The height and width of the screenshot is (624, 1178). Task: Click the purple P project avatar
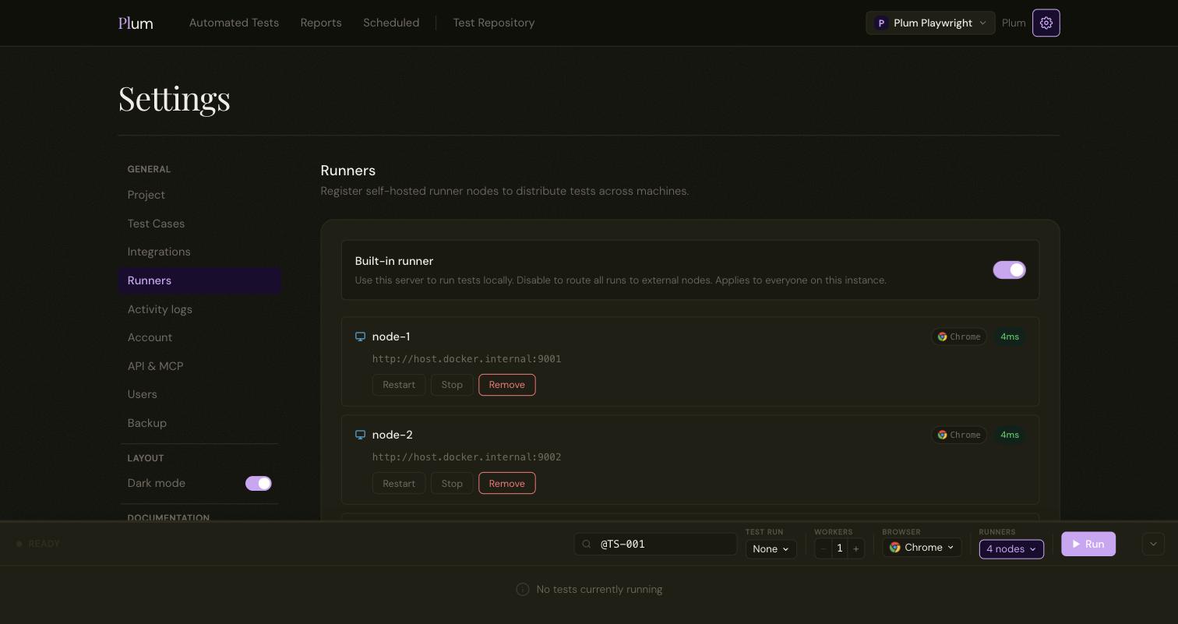[881, 23]
